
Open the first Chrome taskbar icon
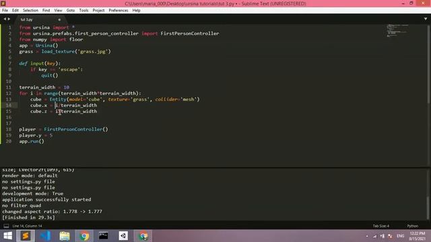(x=84, y=236)
